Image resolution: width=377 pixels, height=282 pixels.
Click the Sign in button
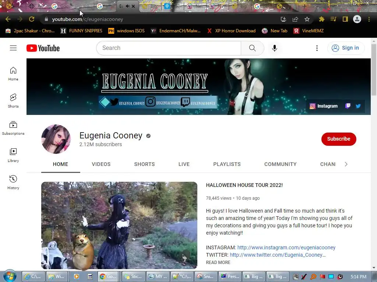pyautogui.click(x=346, y=48)
